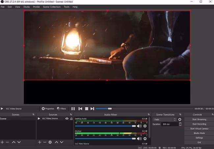The image size is (214, 149).
Task: Open Desktop Audio settings gear
Action: pos(145,126)
